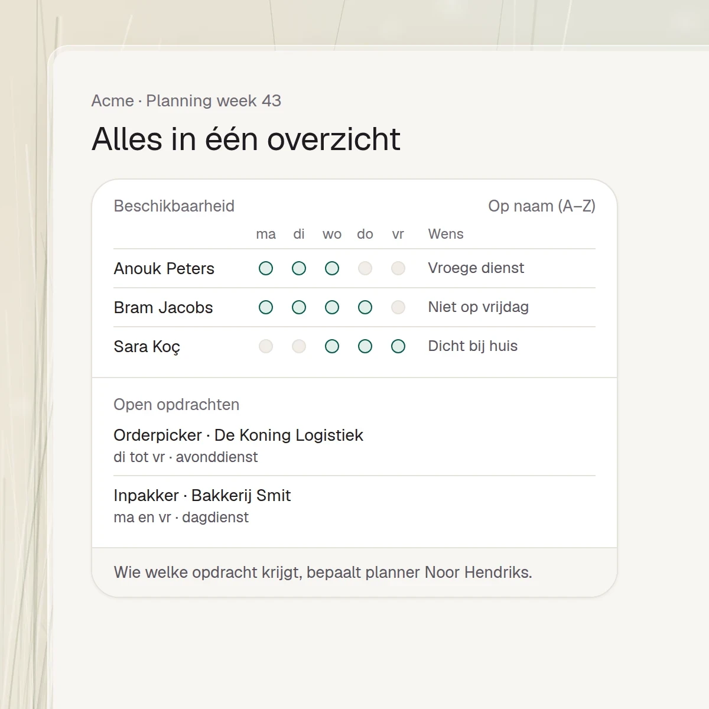Open Orderpicker De Koning Logistiek assignment
The height and width of the screenshot is (709, 709).
[x=354, y=445]
